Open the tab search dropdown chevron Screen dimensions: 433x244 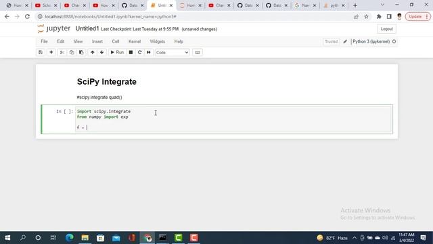coord(382,5)
